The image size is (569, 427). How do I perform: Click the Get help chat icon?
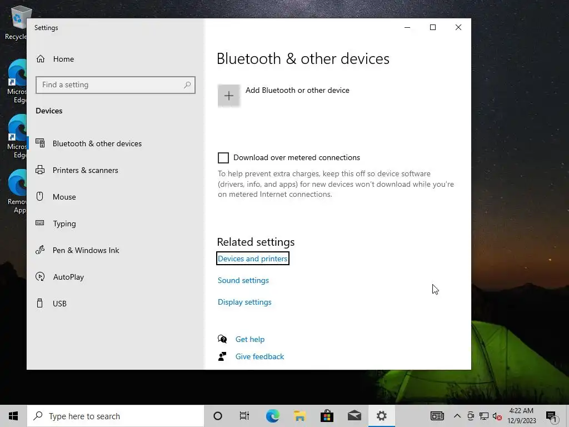(222, 339)
